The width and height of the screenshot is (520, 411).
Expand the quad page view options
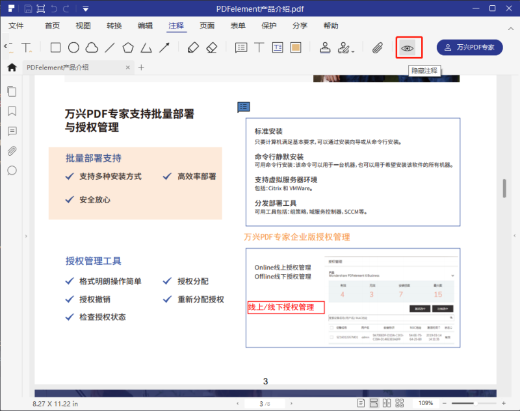tap(400, 403)
